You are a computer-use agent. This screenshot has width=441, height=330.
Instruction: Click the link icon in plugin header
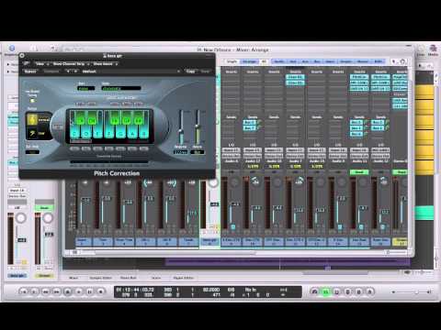[x=27, y=63]
